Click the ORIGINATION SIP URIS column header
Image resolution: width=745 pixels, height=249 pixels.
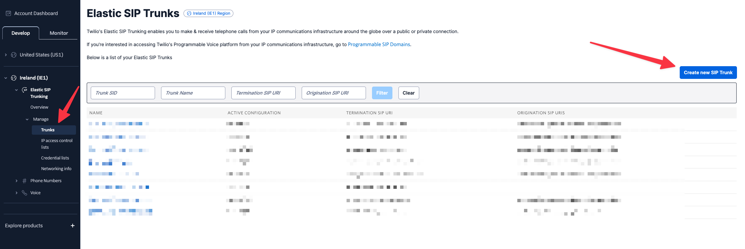pyautogui.click(x=541, y=113)
